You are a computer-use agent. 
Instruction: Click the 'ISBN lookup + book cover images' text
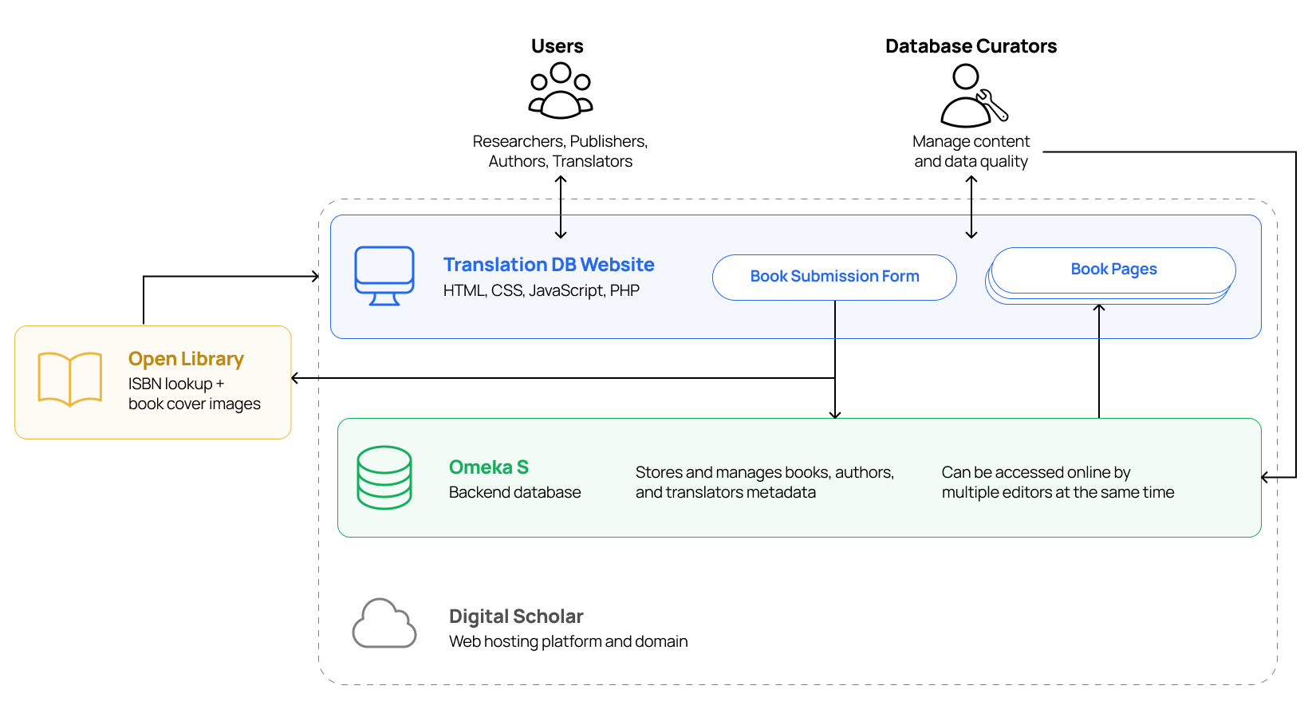tap(195, 394)
